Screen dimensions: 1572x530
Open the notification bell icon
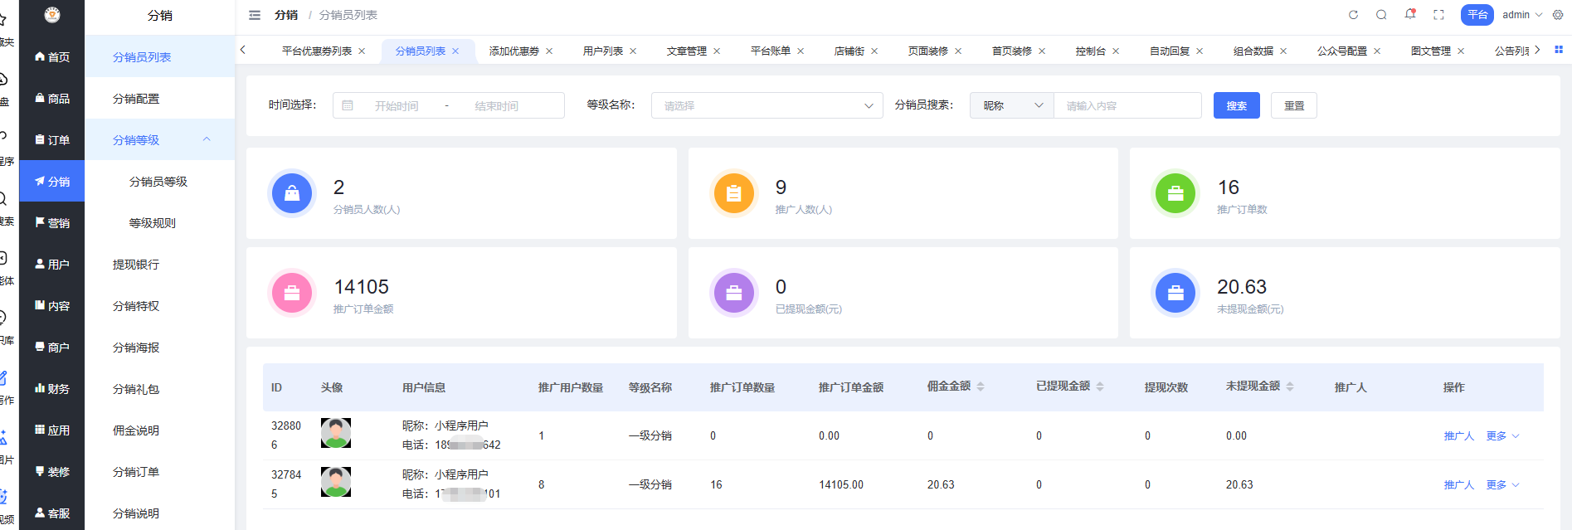[1410, 14]
